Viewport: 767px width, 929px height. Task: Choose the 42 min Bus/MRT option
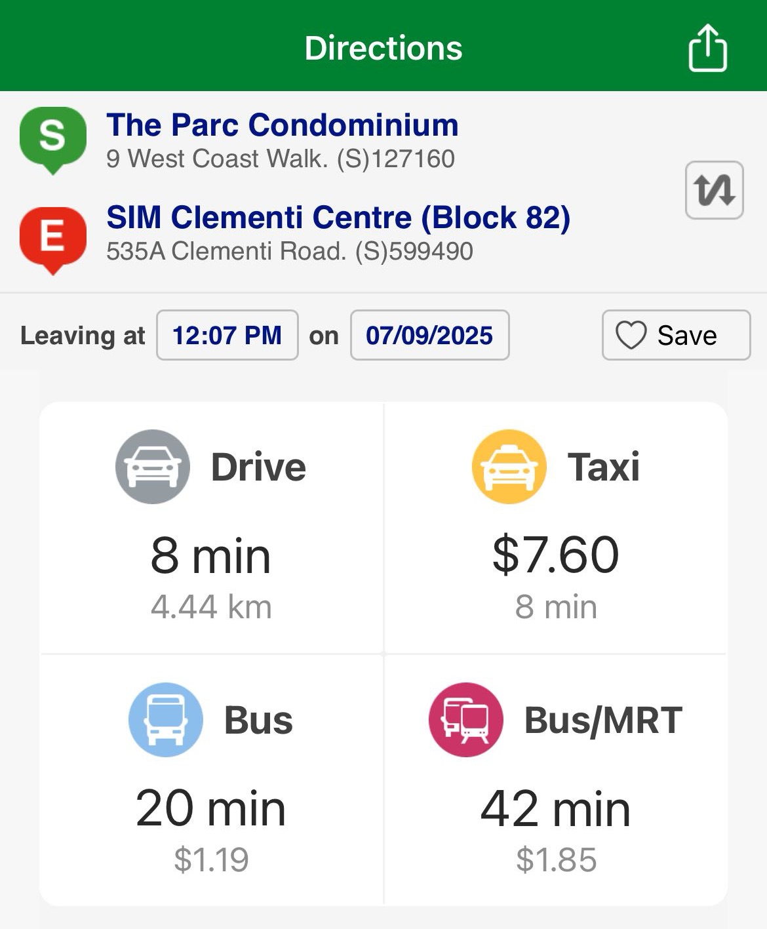(x=555, y=808)
